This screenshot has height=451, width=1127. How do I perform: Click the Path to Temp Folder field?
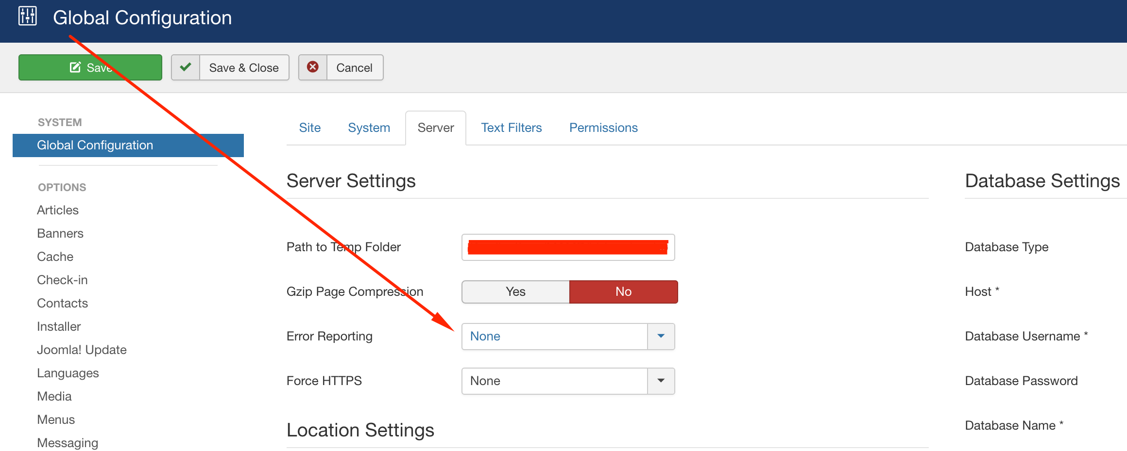click(x=567, y=247)
